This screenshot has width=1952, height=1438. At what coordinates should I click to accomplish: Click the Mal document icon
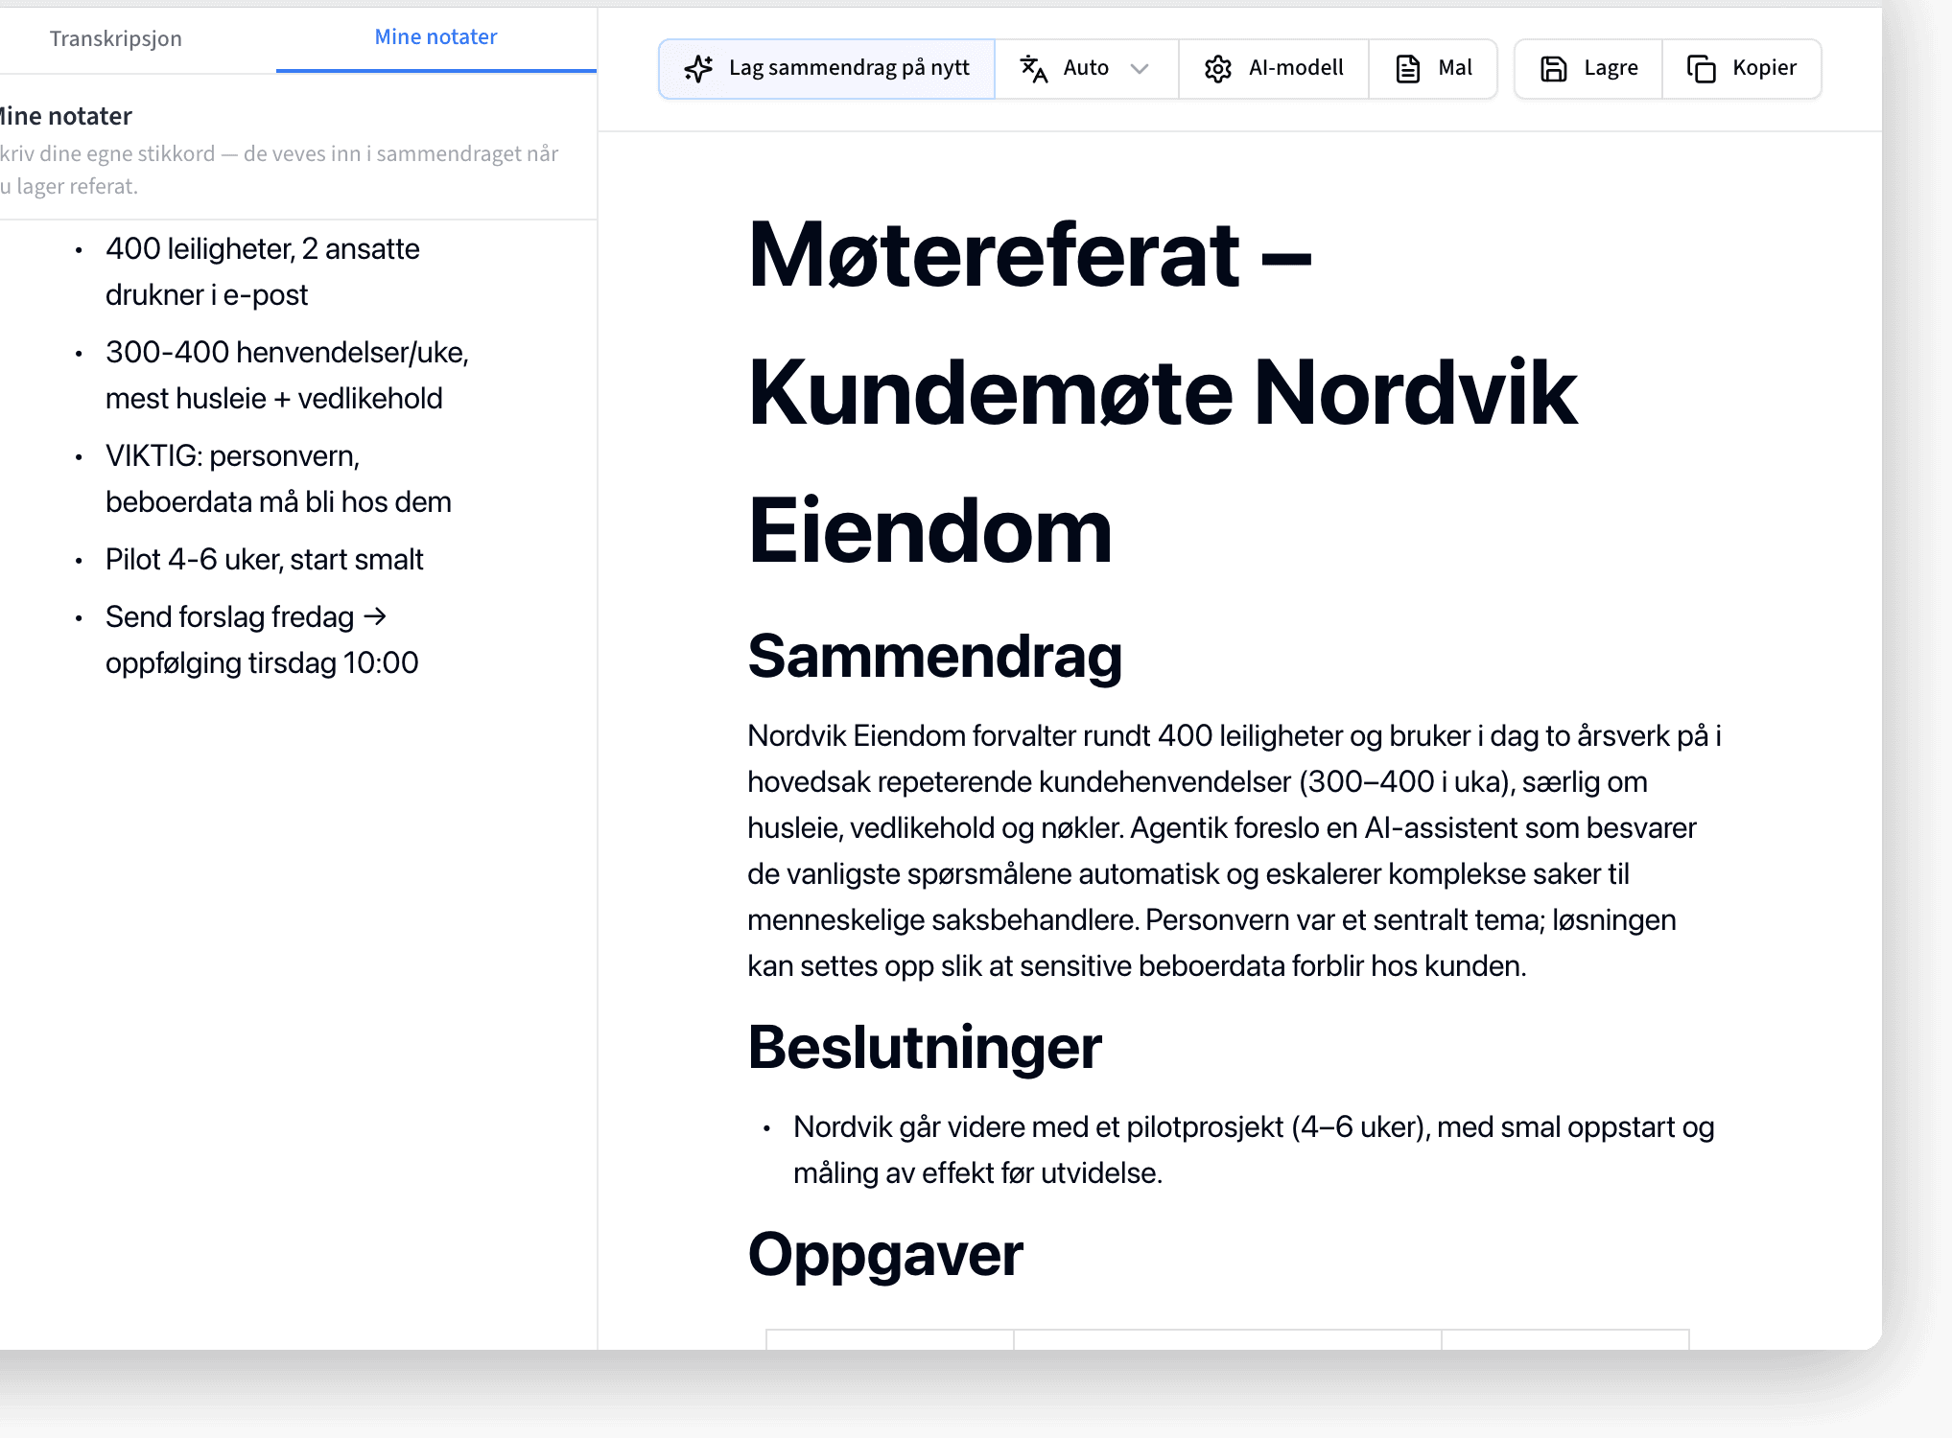[x=1408, y=68]
